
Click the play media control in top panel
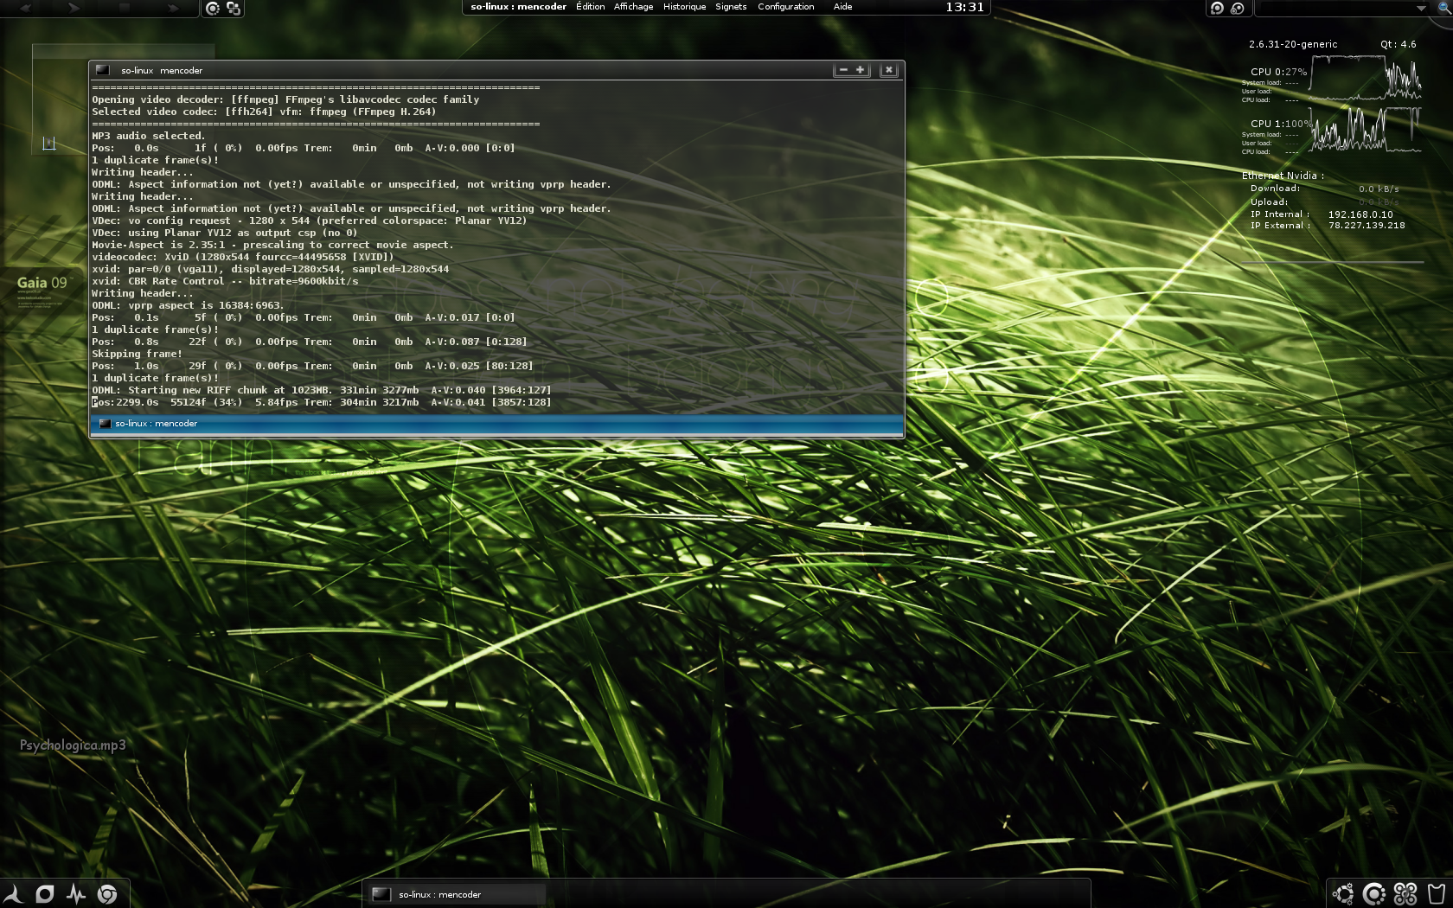pyautogui.click(x=74, y=7)
